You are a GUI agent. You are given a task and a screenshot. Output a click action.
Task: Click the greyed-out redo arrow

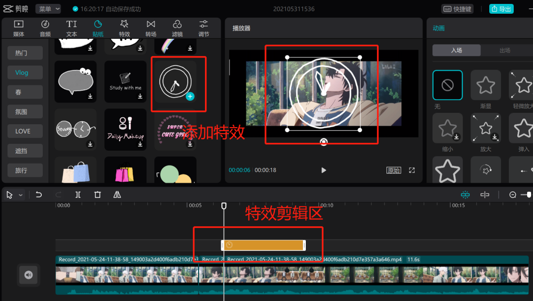tap(58, 195)
